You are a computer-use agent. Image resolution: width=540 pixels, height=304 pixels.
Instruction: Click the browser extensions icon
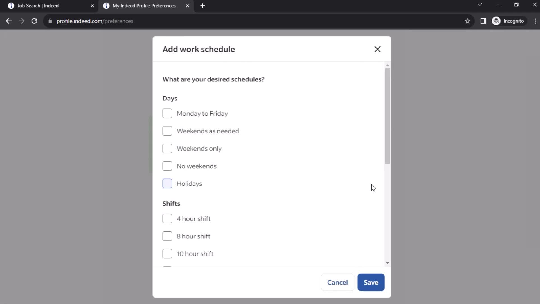coord(483,21)
